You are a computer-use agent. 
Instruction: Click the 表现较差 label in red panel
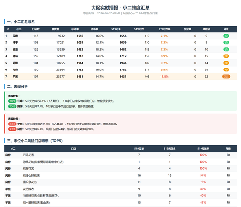[x=13, y=119]
